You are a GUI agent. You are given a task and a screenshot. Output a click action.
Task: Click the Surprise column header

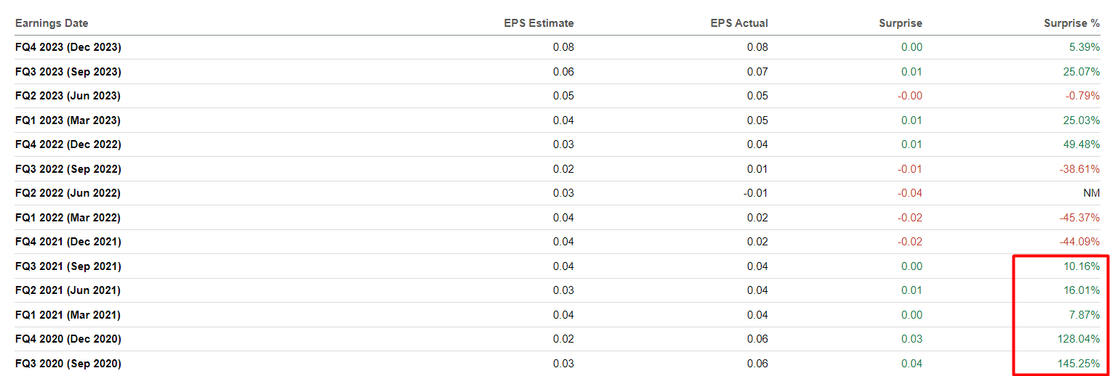coord(900,23)
